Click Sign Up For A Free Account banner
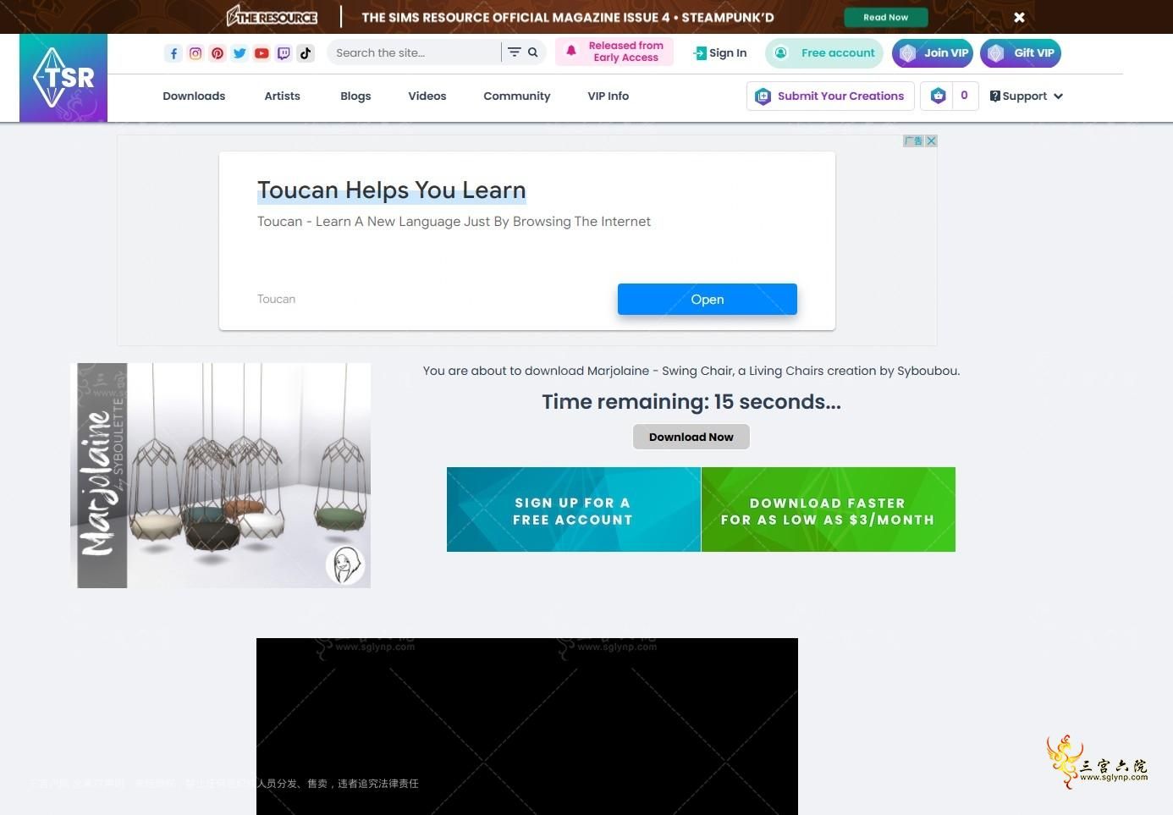 574,509
